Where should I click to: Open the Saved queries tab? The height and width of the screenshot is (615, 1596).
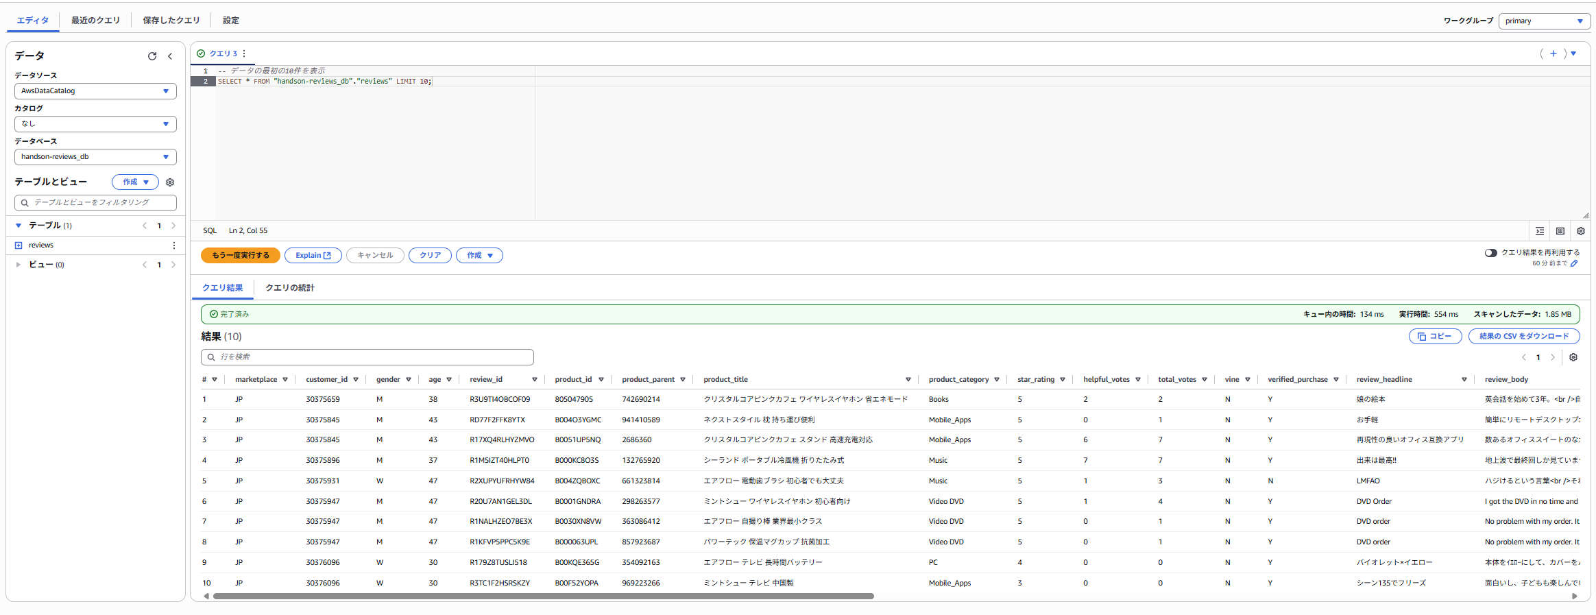(x=171, y=21)
